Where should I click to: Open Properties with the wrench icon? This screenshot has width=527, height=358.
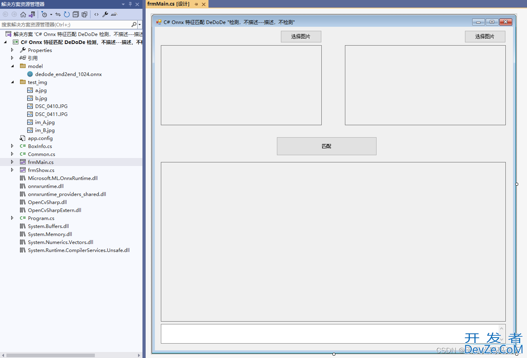coord(105,14)
